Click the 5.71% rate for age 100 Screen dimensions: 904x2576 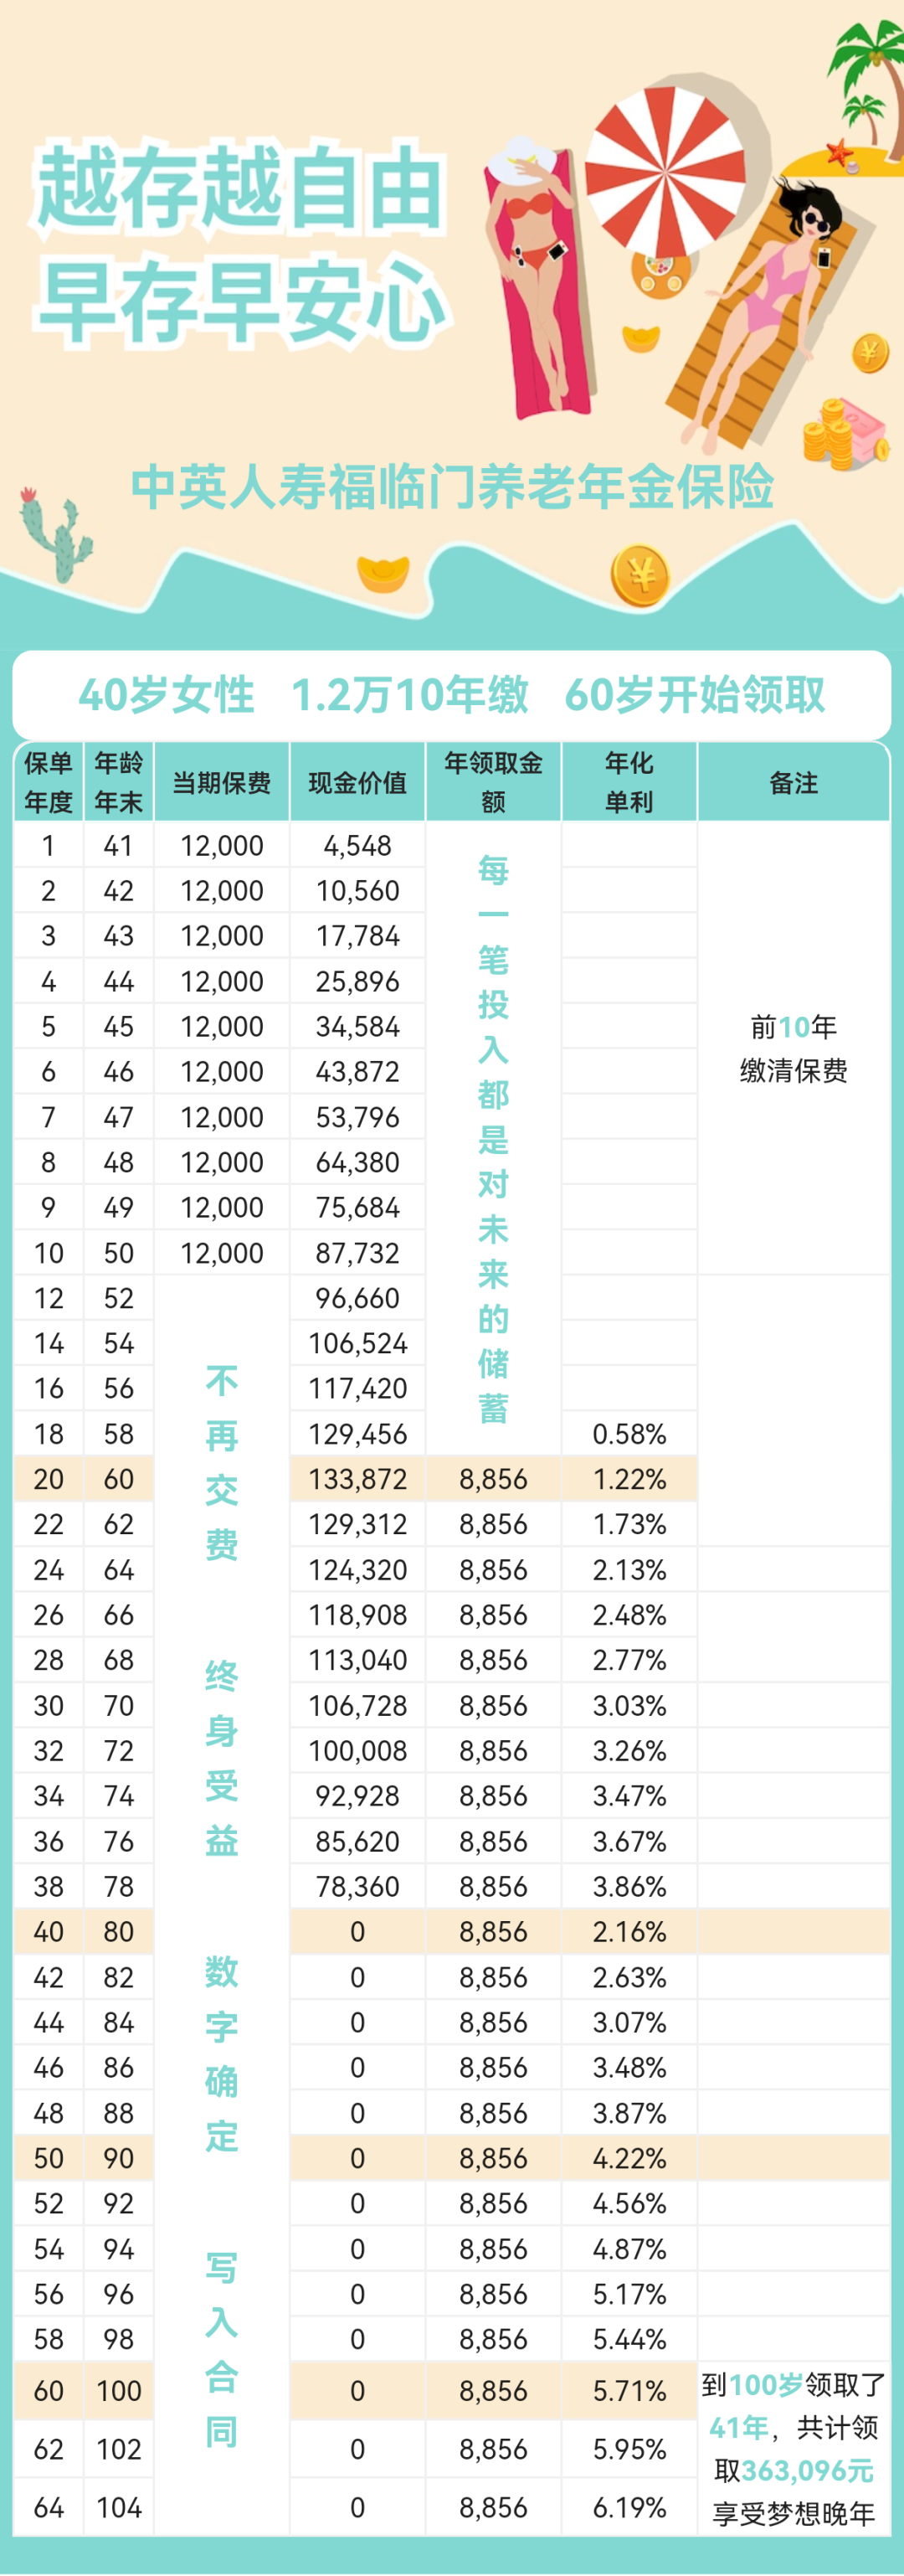click(629, 2390)
